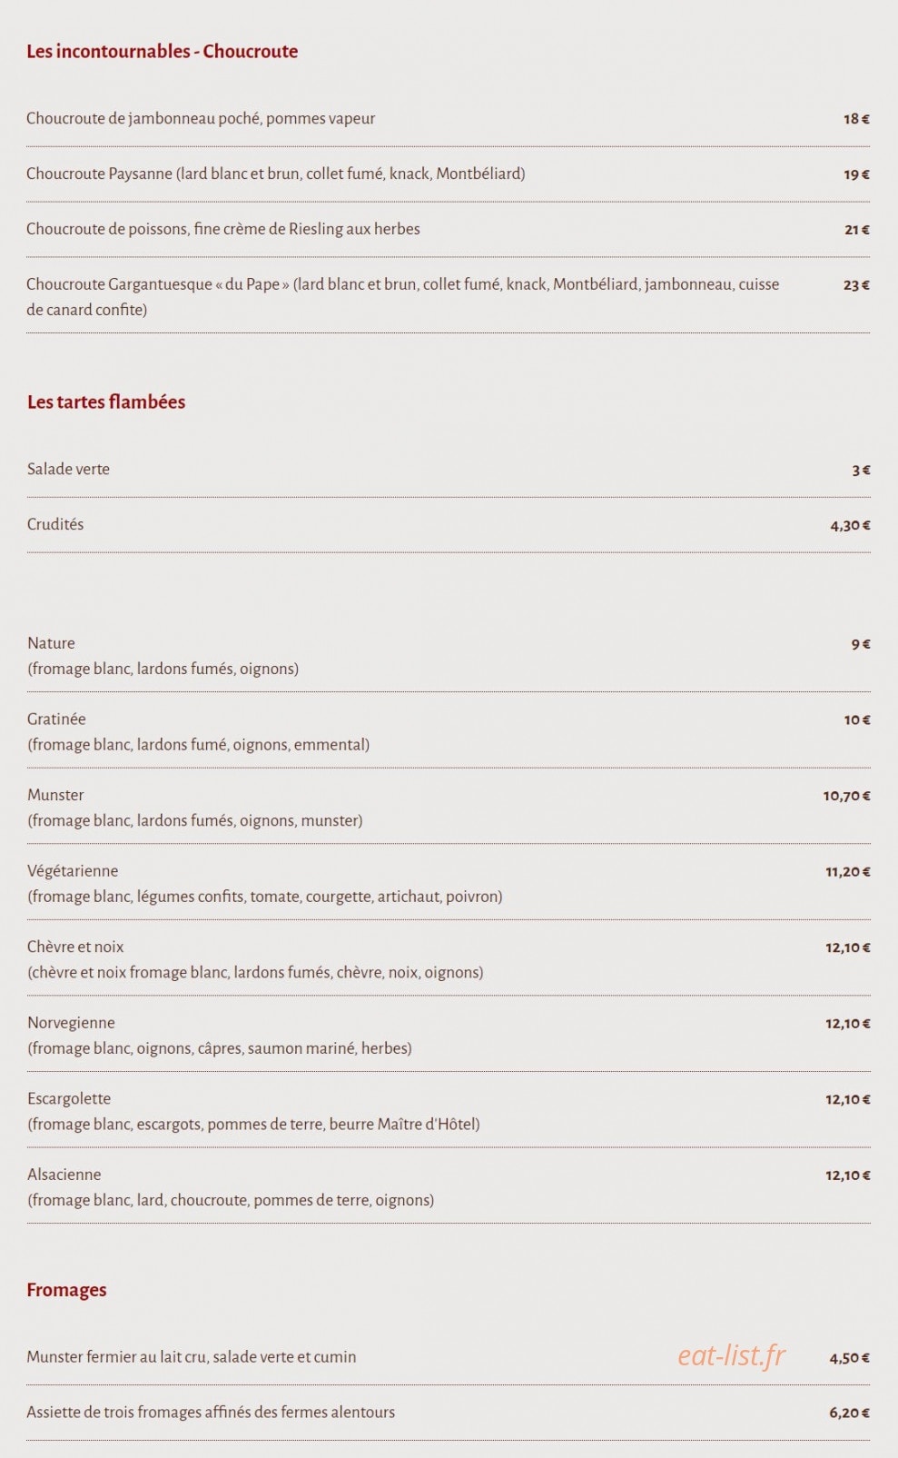Select the Munster tarte flambée
The width and height of the screenshot is (898, 1458).
(449, 808)
